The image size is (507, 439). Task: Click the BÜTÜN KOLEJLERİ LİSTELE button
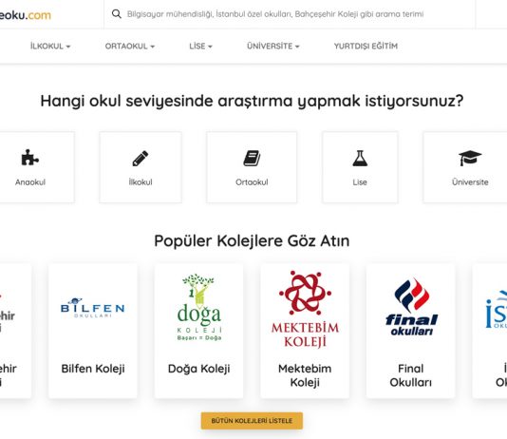[252, 421]
